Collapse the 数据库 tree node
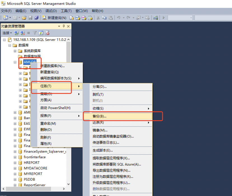 (x=10, y=45)
